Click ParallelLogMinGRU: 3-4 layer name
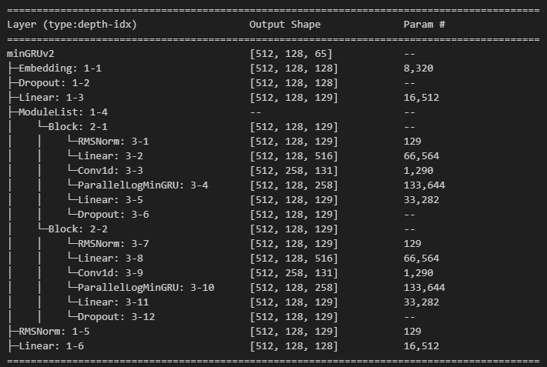Viewport: 547px width, 367px height. (x=143, y=185)
